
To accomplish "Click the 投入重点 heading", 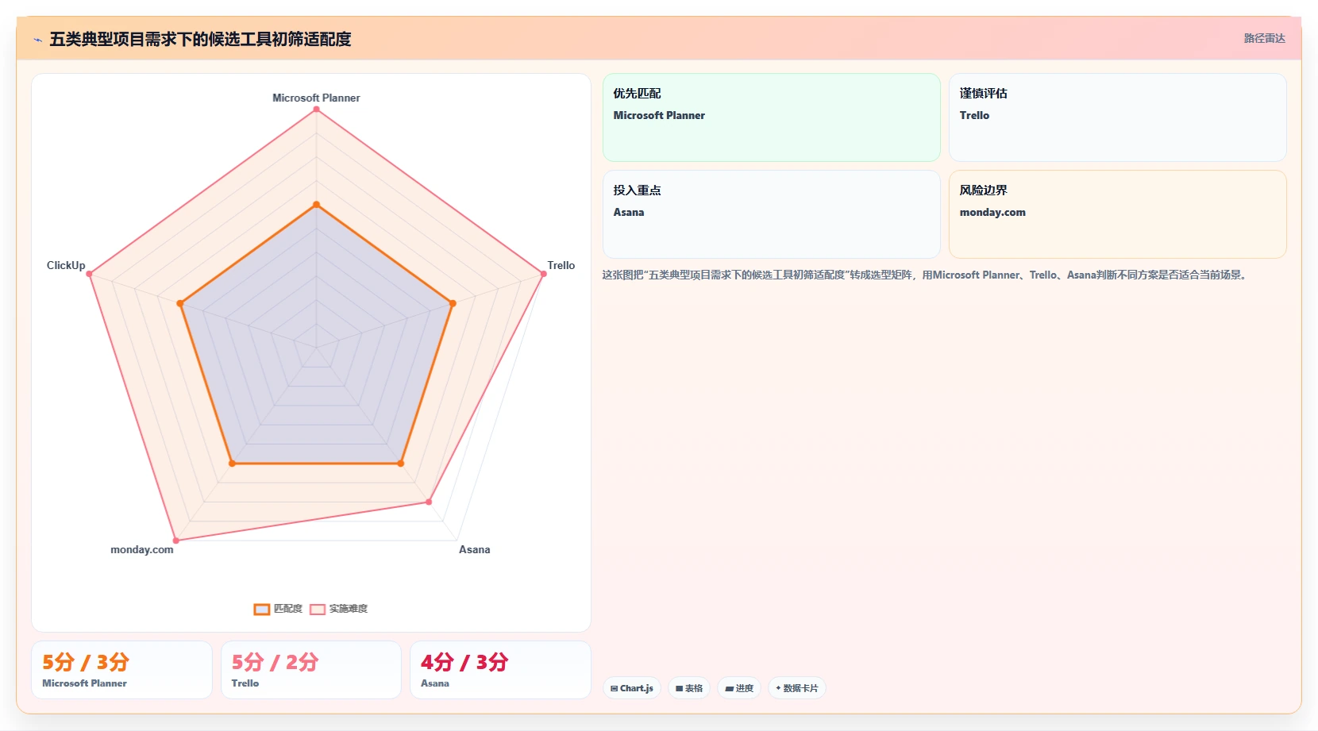I will click(x=637, y=190).
